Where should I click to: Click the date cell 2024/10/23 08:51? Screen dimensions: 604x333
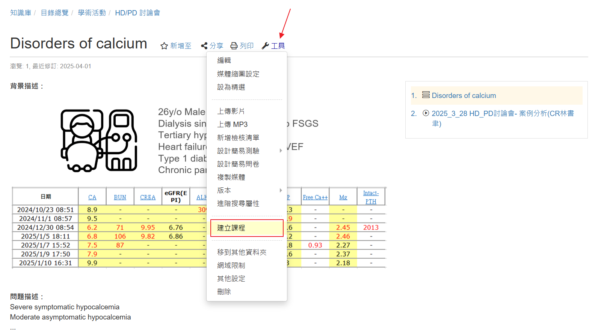click(x=45, y=209)
